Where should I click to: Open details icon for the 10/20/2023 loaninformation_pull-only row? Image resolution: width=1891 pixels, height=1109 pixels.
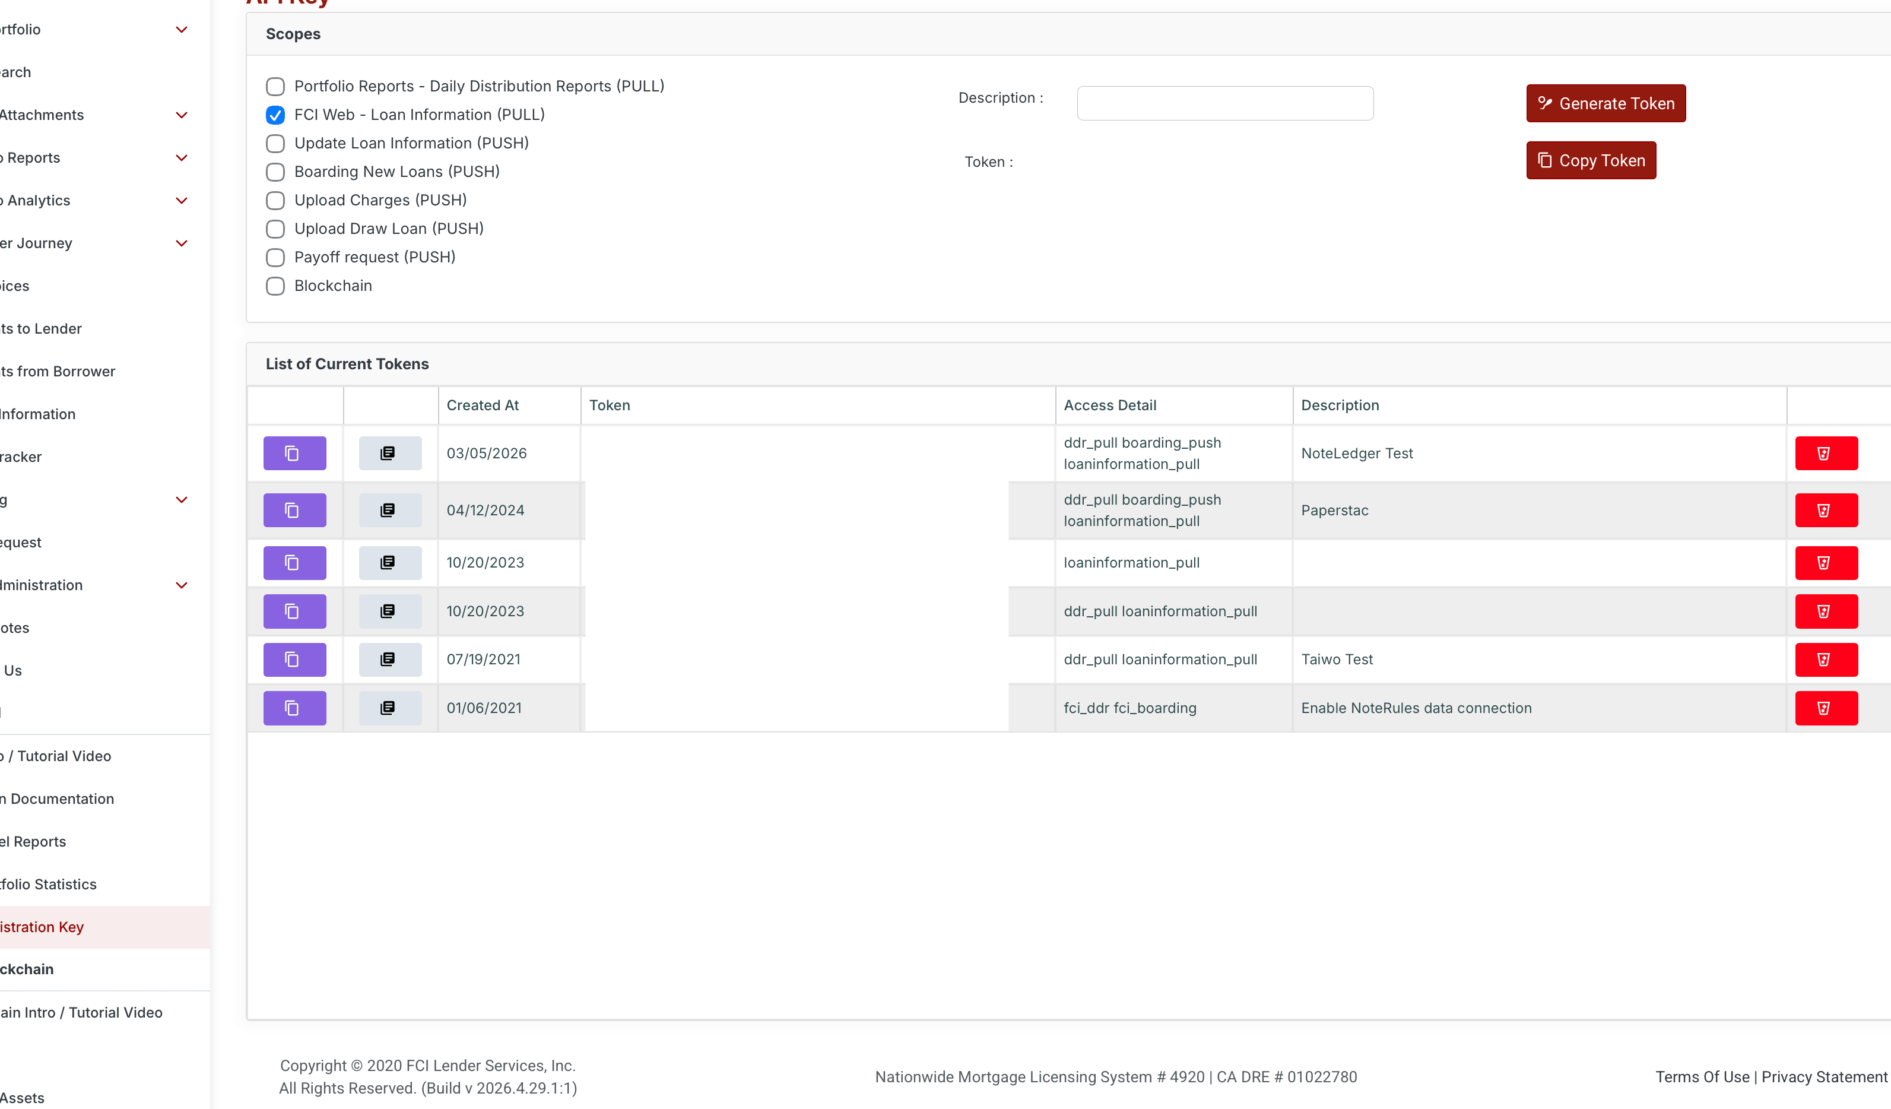[390, 563]
